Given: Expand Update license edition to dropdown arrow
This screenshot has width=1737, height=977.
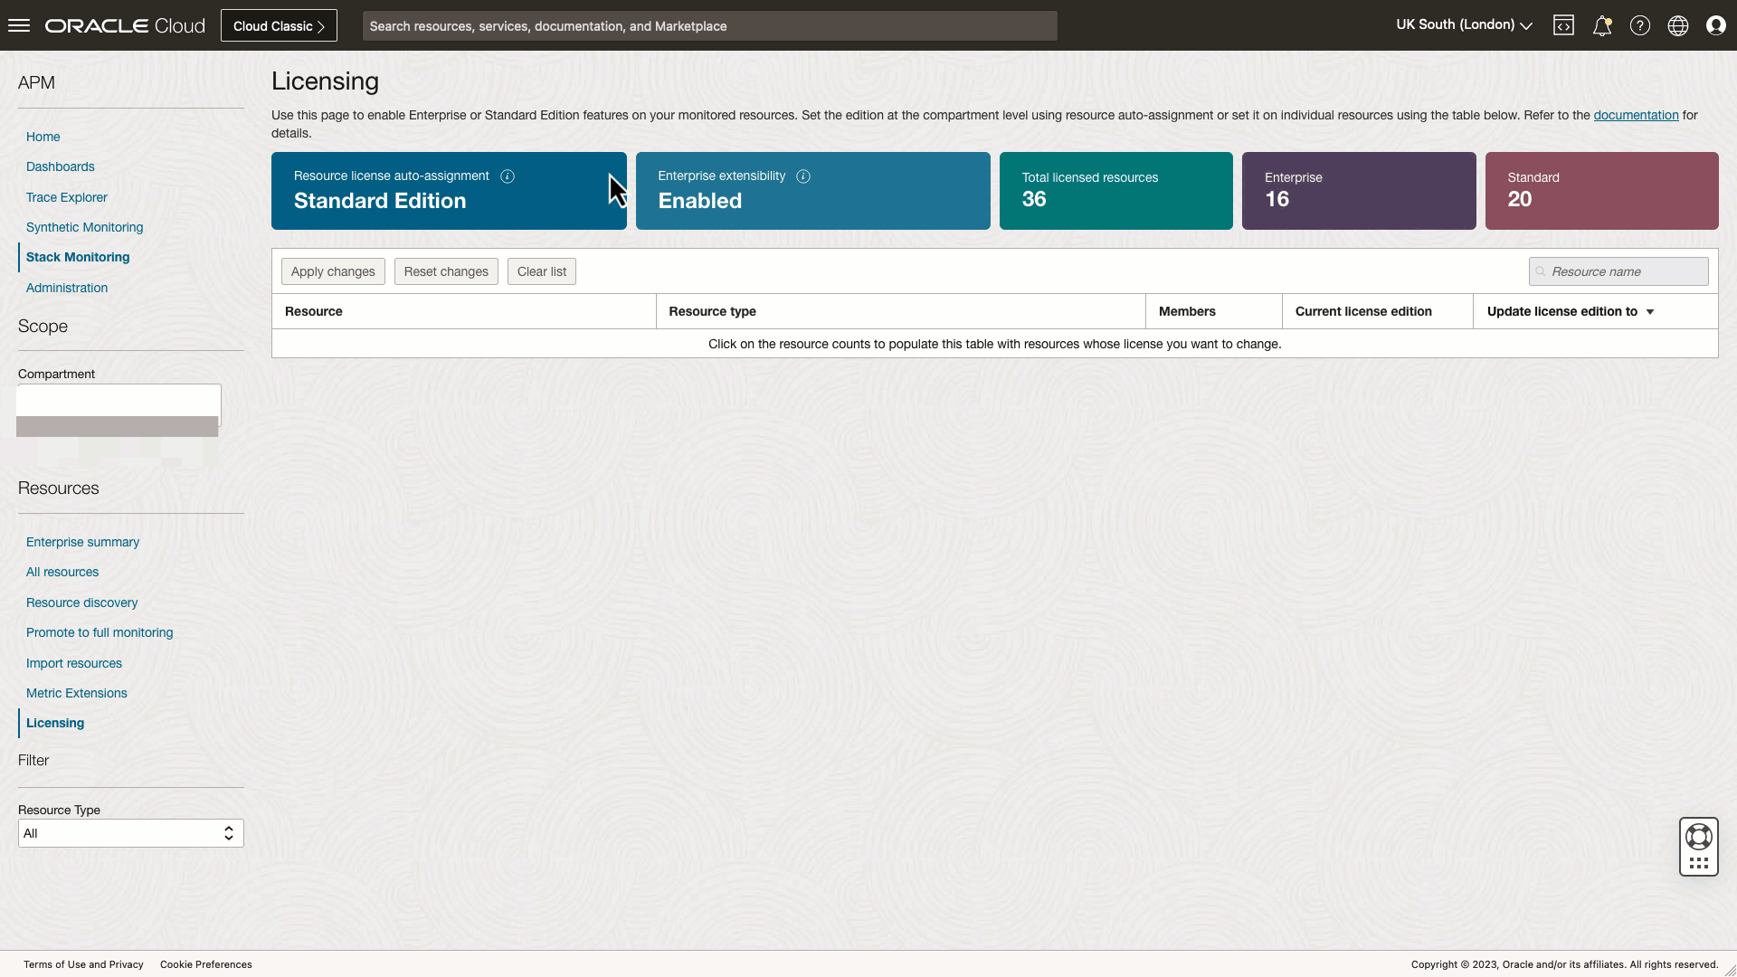Looking at the screenshot, I should click(x=1649, y=312).
